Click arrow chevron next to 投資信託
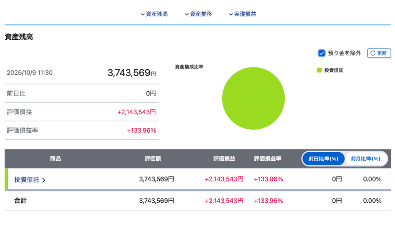 44,180
